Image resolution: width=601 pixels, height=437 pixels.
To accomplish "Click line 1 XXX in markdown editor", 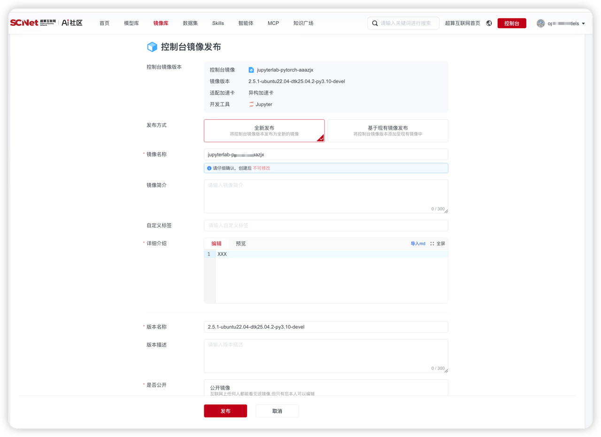I will point(326,254).
